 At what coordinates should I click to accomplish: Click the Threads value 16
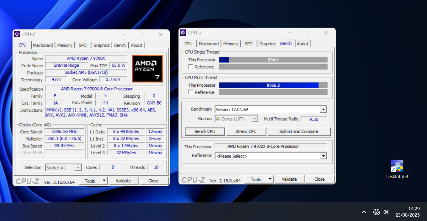pos(156,167)
